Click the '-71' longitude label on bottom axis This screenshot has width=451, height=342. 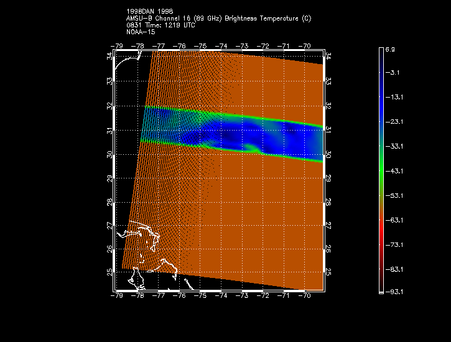tap(284, 296)
